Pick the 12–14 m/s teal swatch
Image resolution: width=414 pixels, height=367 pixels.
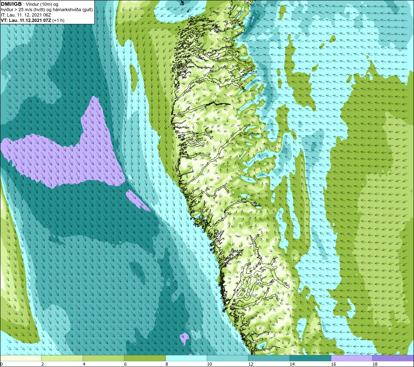(x=269, y=358)
